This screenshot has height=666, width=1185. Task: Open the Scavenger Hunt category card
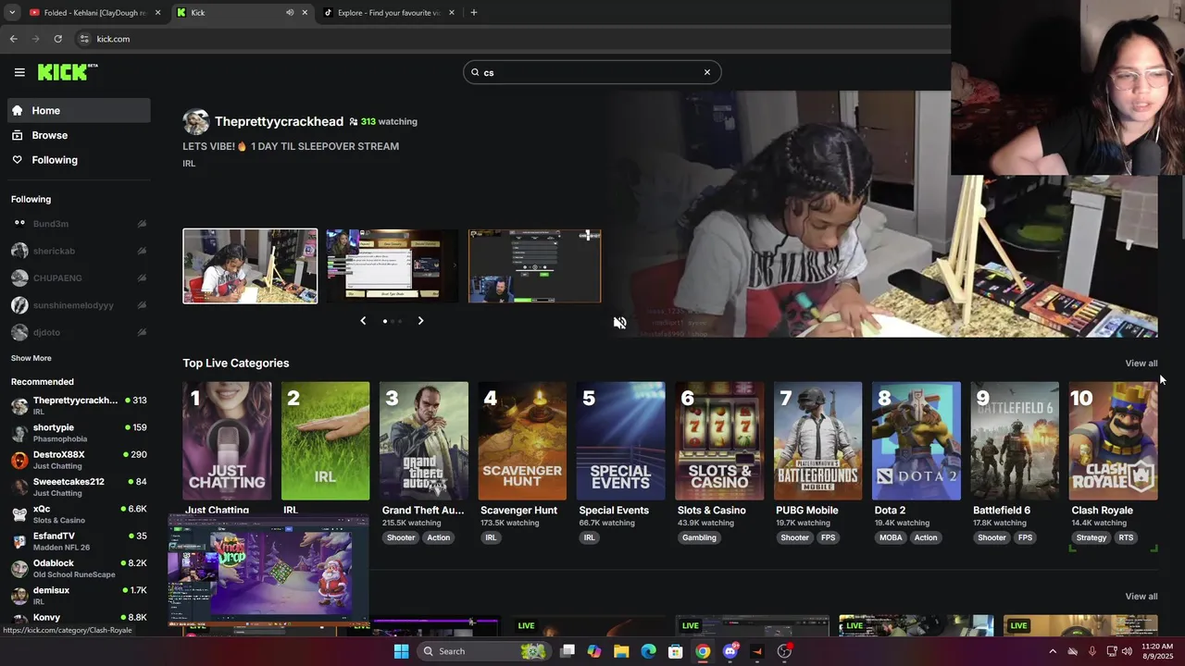click(522, 441)
